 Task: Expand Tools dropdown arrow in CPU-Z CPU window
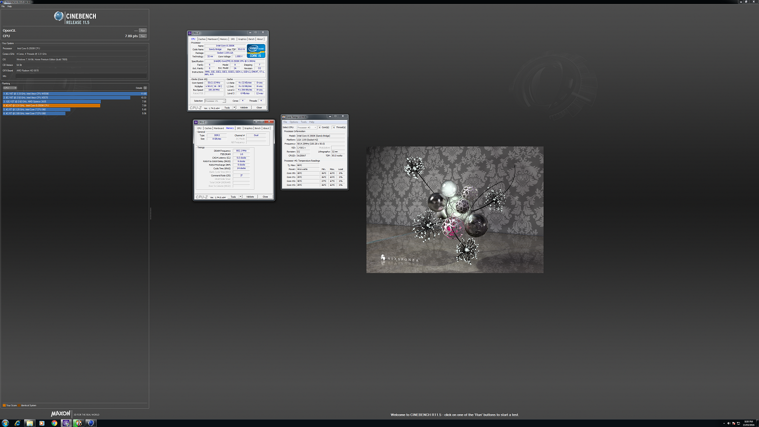pyautogui.click(x=235, y=107)
